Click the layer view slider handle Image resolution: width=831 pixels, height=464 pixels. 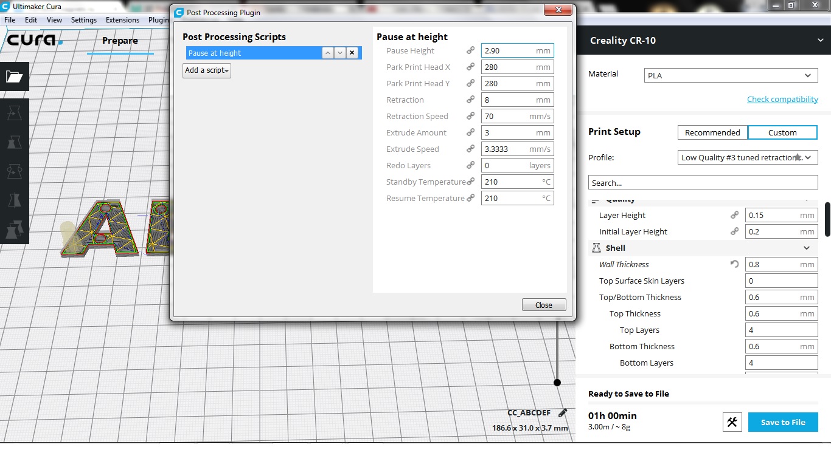(557, 383)
